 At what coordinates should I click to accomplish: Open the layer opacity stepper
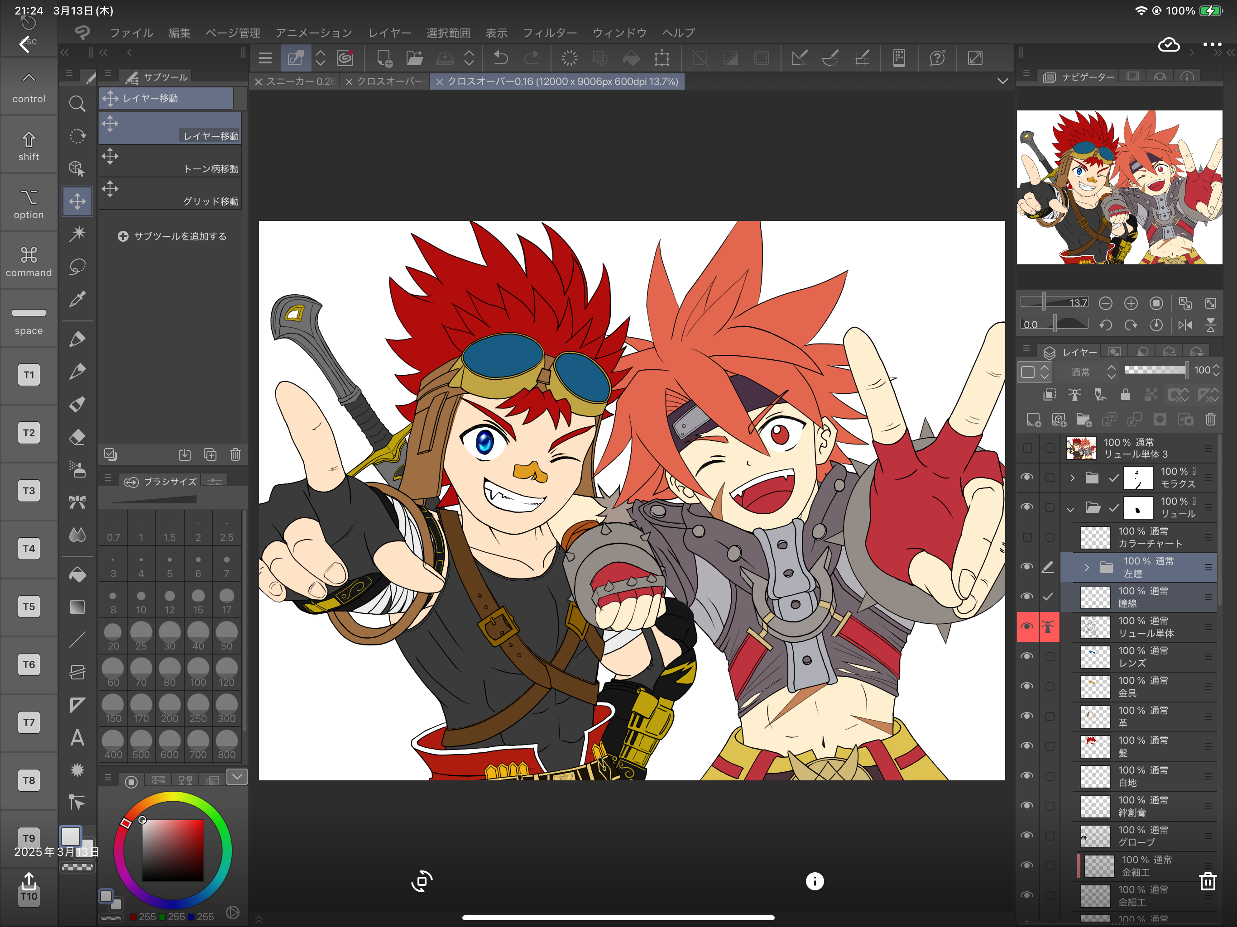click(x=1216, y=370)
